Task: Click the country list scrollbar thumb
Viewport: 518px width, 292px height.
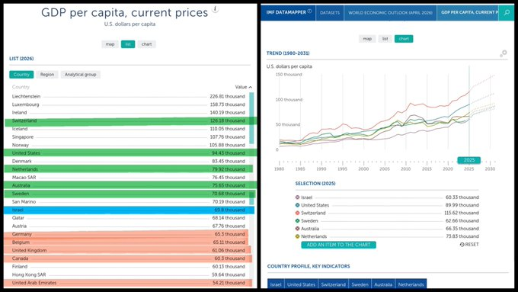Action: (x=251, y=118)
